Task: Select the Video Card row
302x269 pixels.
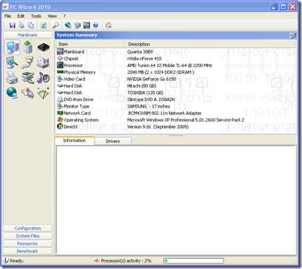Action: (x=176, y=79)
